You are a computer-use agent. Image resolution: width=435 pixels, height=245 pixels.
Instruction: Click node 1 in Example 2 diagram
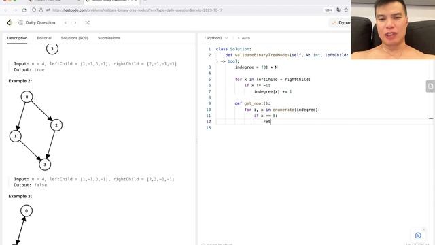(15, 136)
